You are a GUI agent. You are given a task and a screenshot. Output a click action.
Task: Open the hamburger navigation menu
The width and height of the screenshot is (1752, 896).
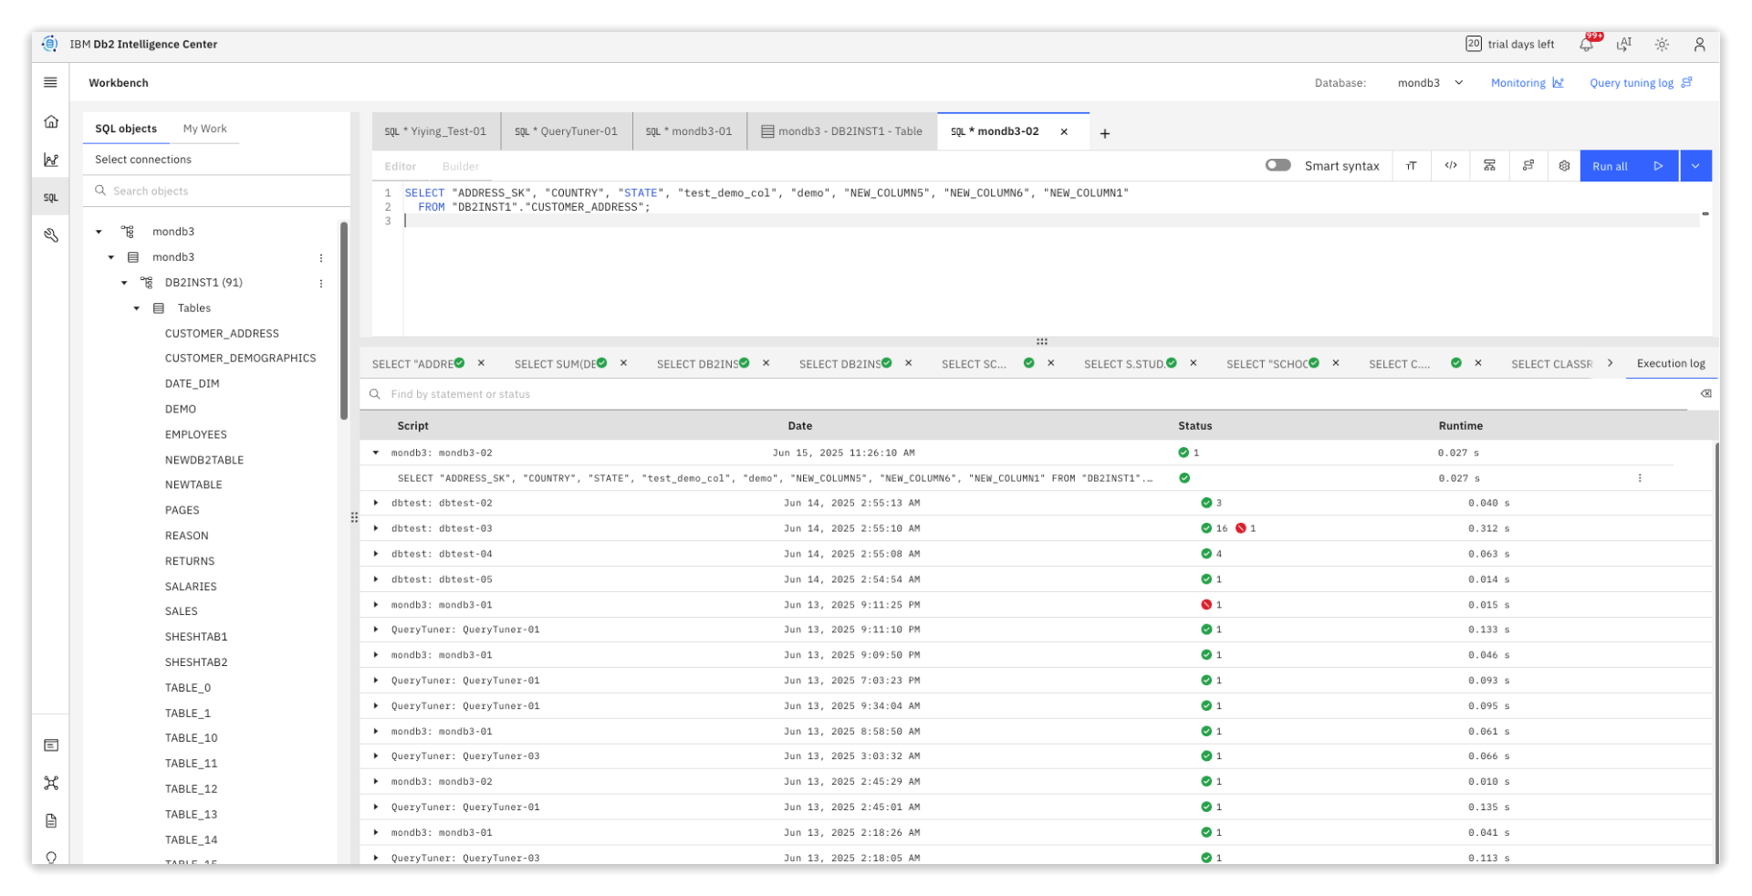click(x=50, y=82)
